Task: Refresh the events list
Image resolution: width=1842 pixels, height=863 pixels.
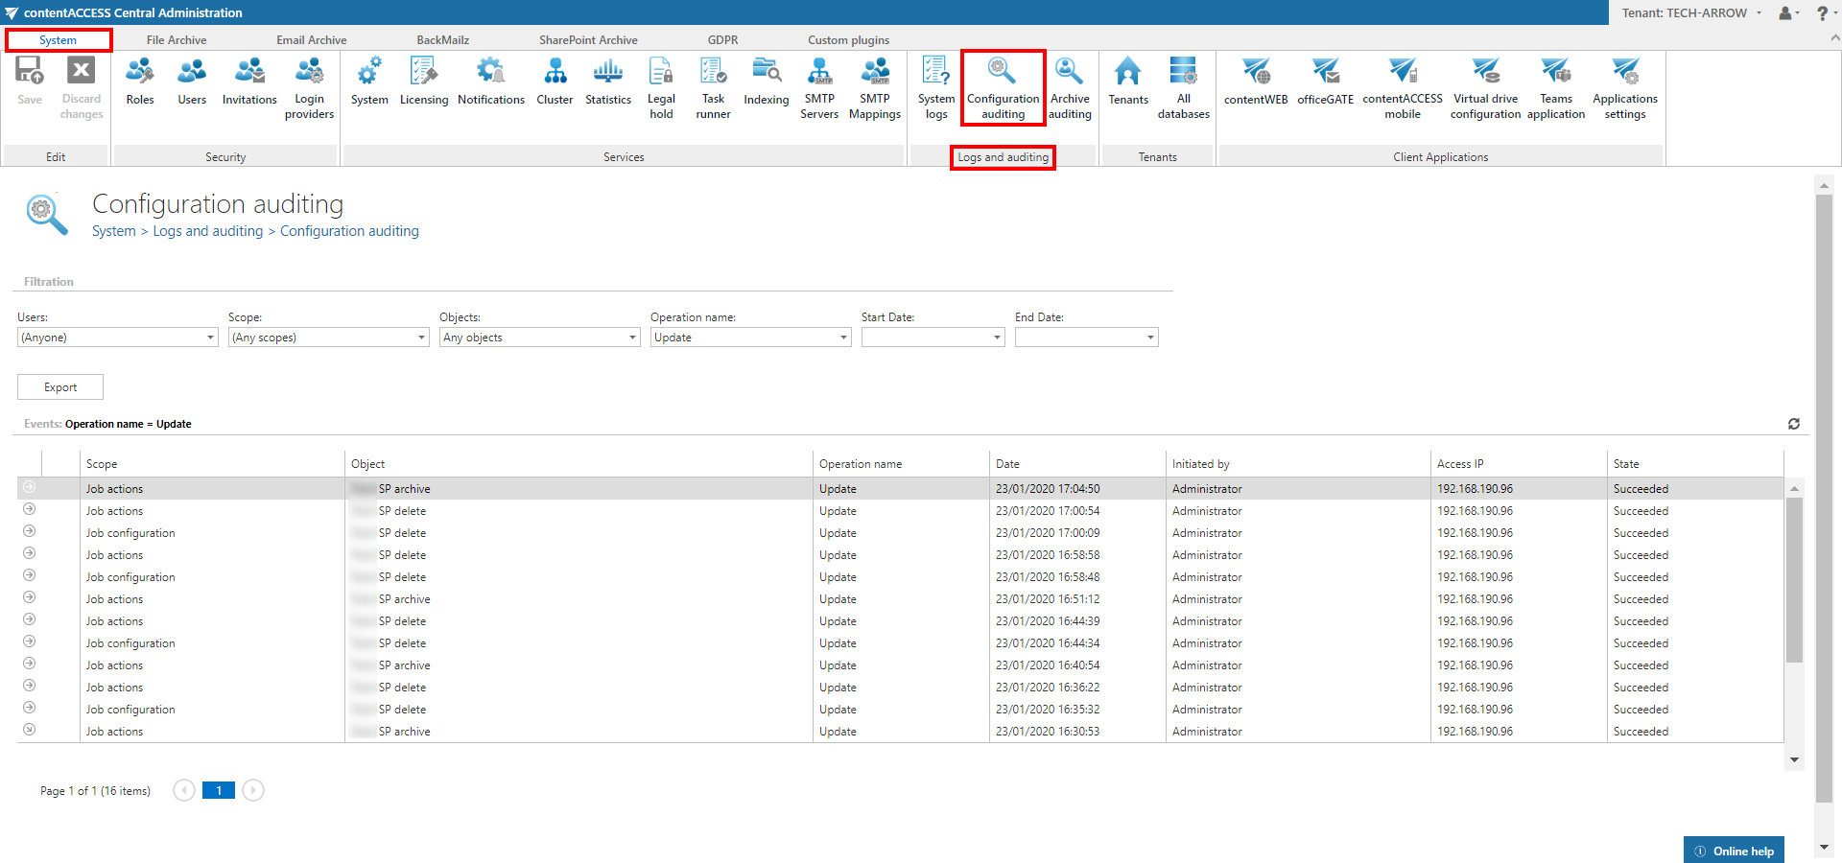Action: [1793, 424]
